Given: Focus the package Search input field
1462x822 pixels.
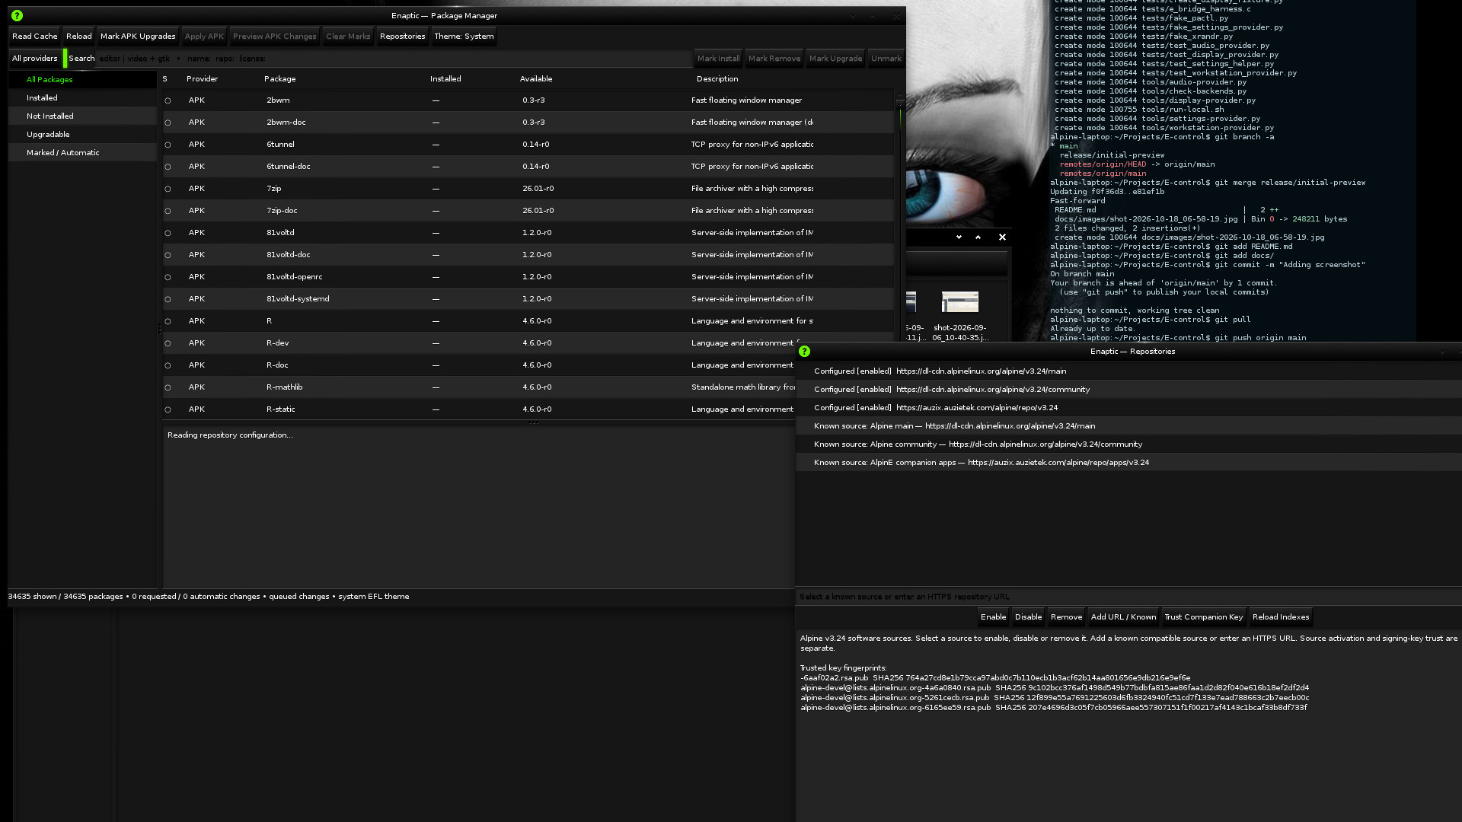Looking at the screenshot, I should [x=394, y=59].
